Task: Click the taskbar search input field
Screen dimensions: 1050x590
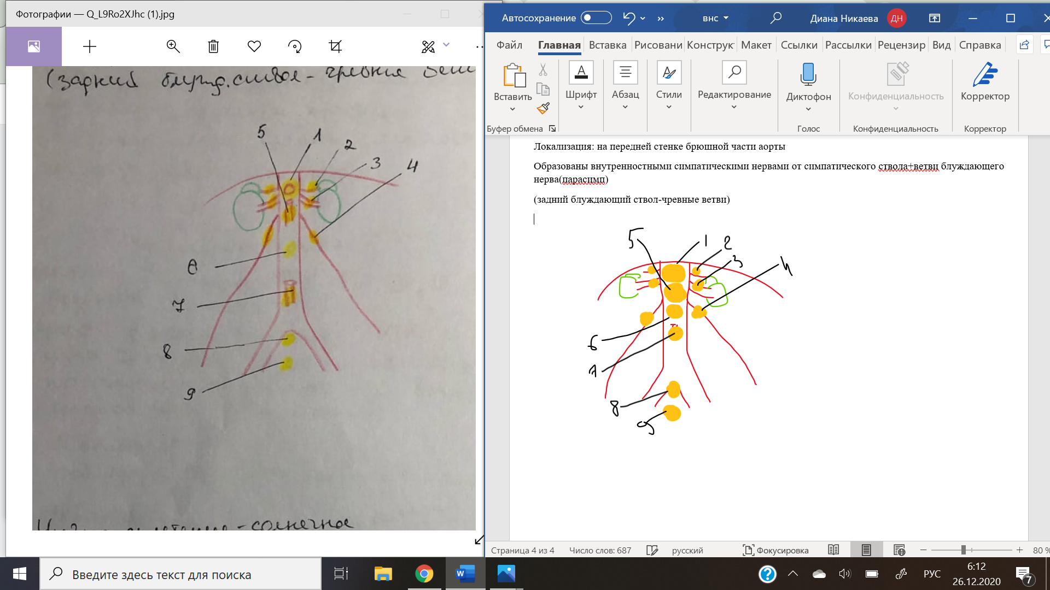Action: [x=180, y=574]
